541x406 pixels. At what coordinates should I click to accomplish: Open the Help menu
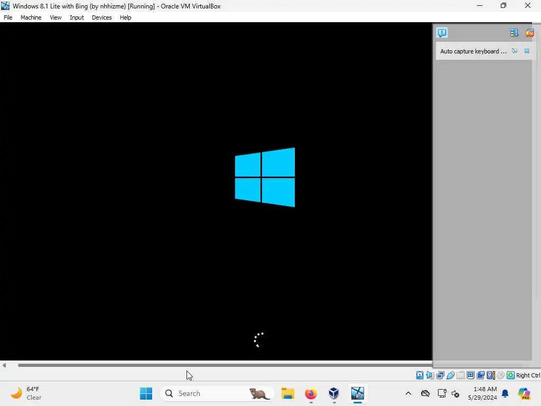(126, 17)
